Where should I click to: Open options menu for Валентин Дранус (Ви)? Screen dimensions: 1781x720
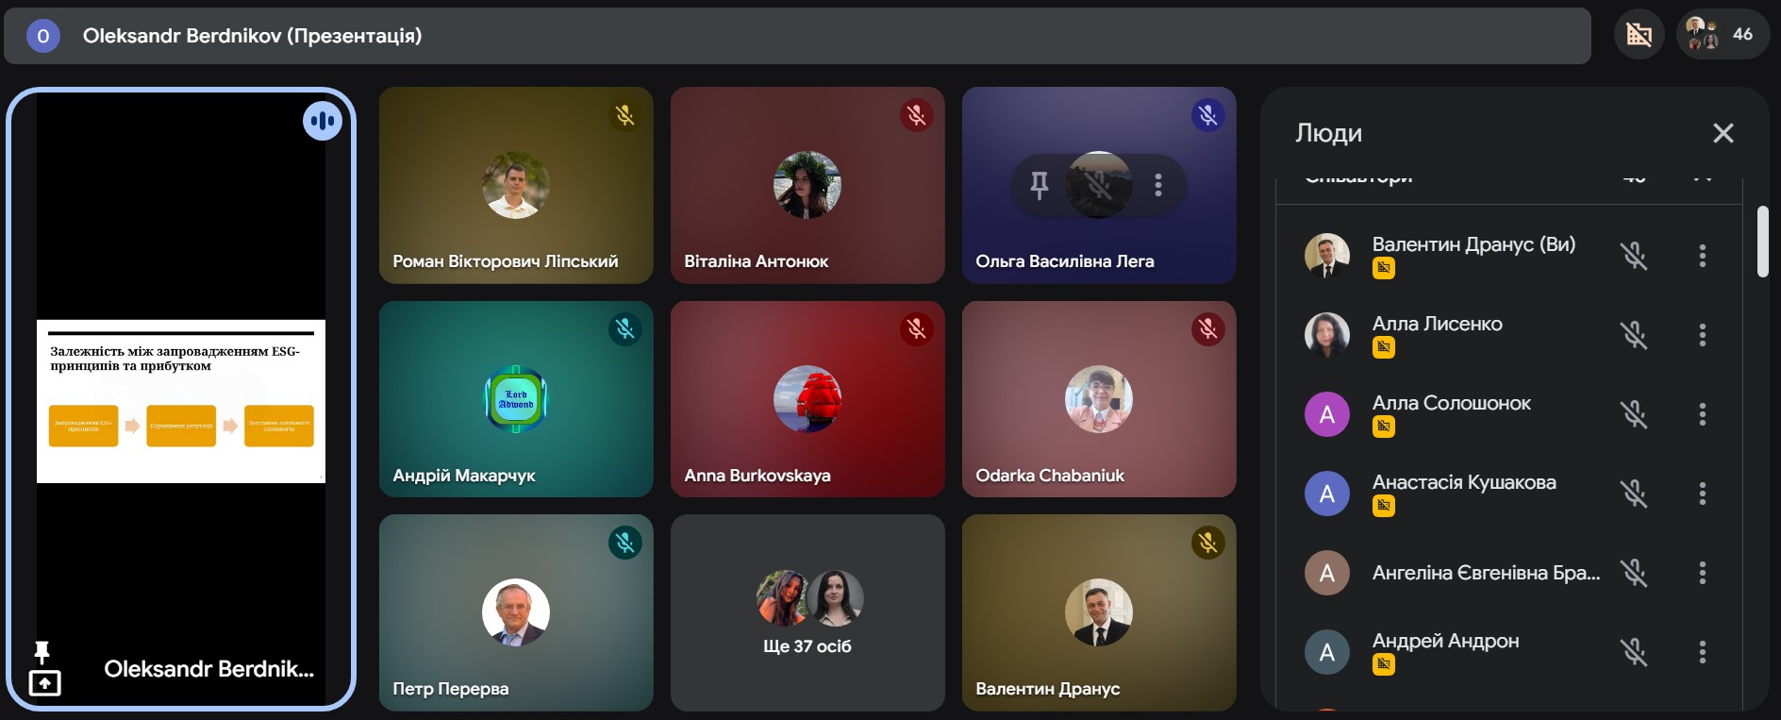1703,256
